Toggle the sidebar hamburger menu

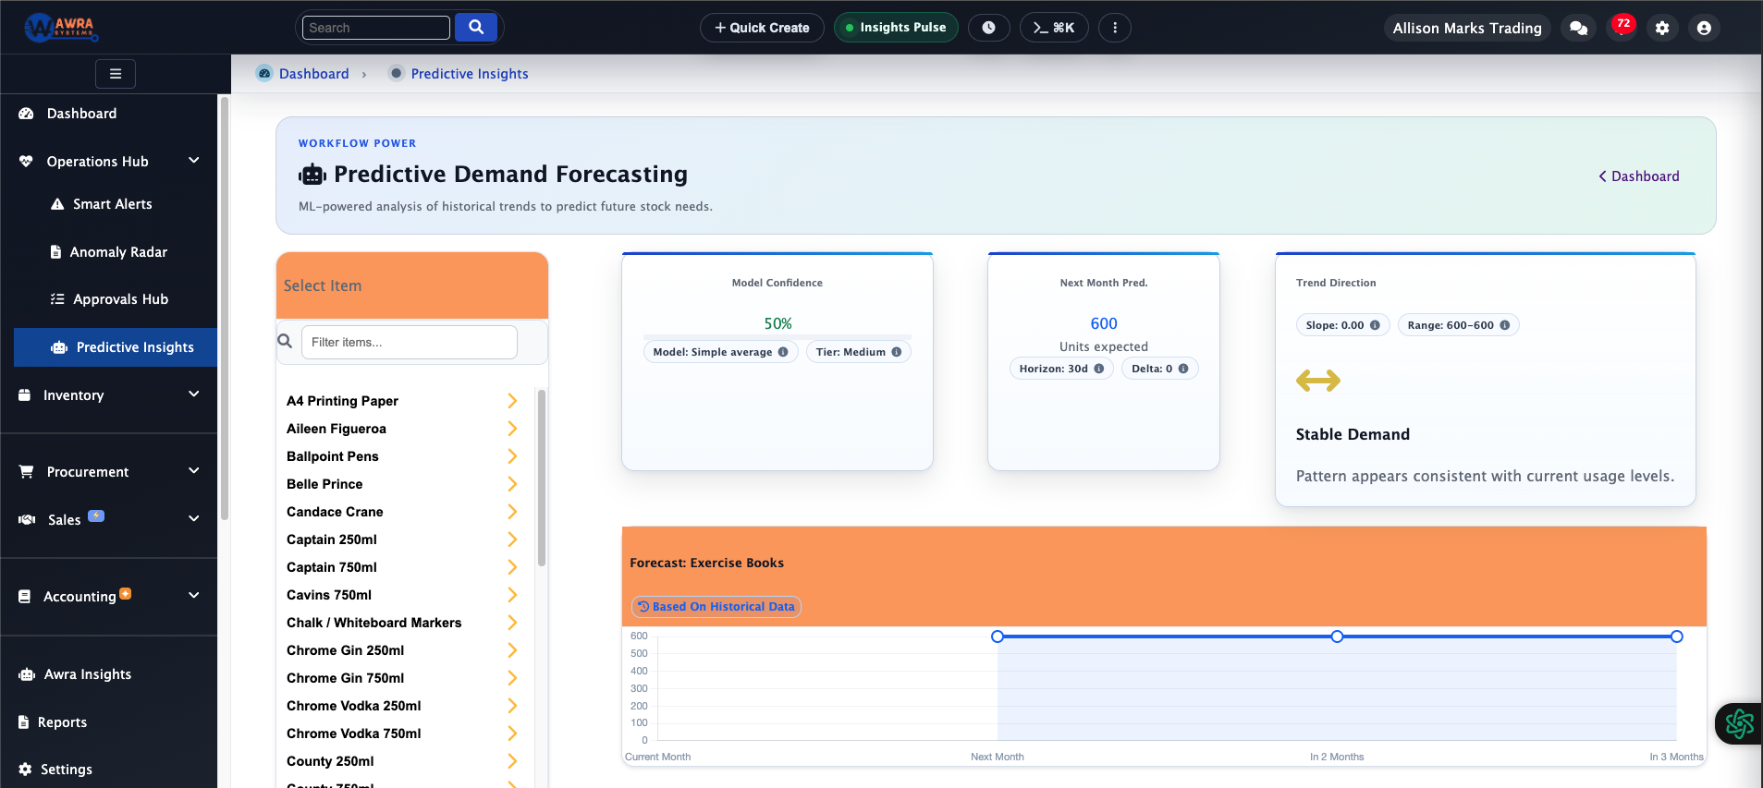coord(116,74)
